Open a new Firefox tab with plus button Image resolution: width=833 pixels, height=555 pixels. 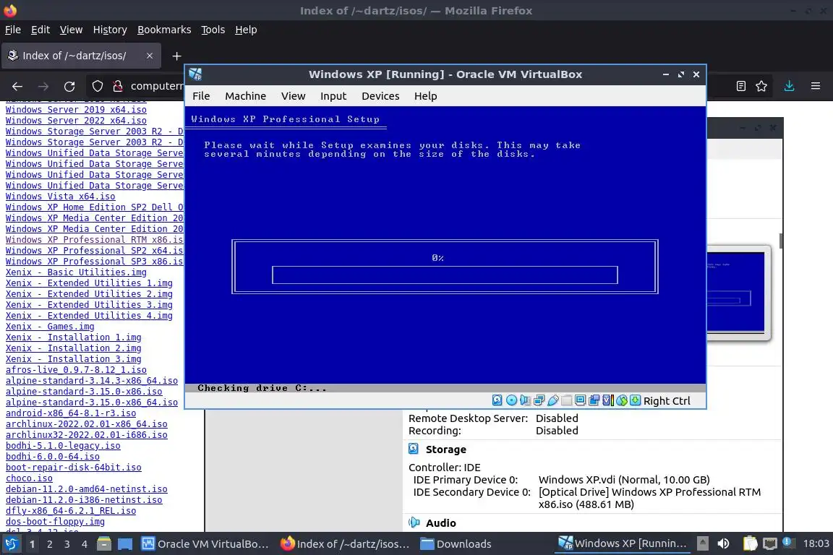click(177, 56)
